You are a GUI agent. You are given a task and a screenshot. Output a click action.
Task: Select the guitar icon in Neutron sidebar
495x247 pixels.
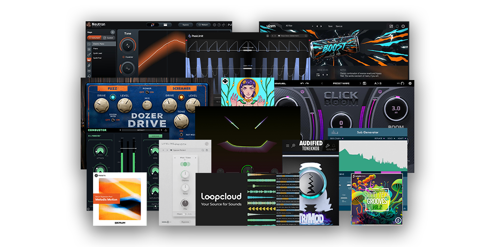[x=89, y=55]
